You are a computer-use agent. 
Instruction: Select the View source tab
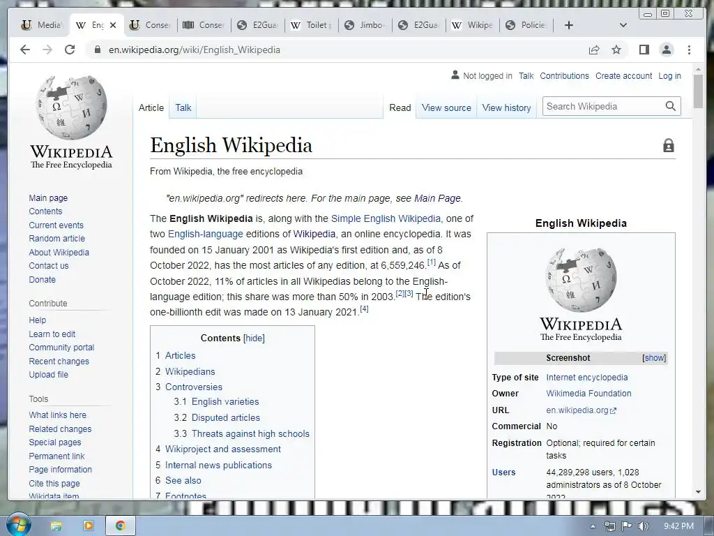click(x=446, y=107)
